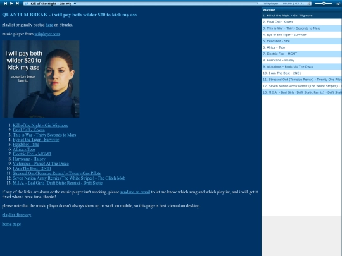Open 'Electric Feel - MGMT' page link
Viewport: 342px width, 256px height.
(32, 154)
